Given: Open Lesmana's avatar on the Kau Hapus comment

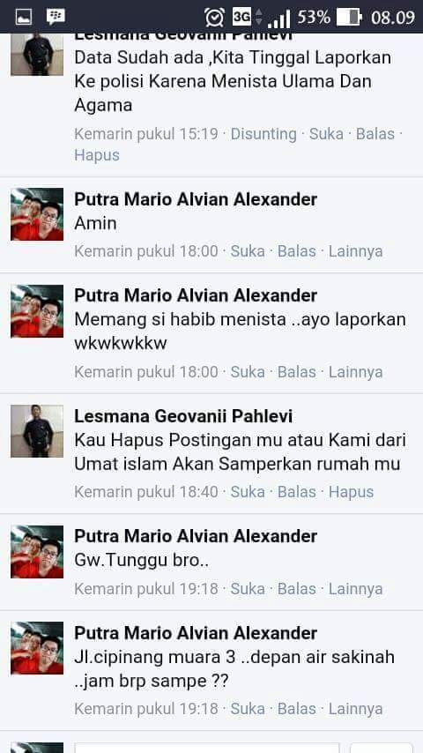Looking at the screenshot, I should coord(37,431).
